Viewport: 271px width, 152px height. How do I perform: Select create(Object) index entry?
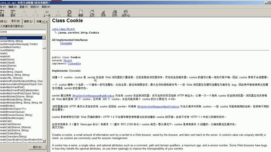(8, 62)
